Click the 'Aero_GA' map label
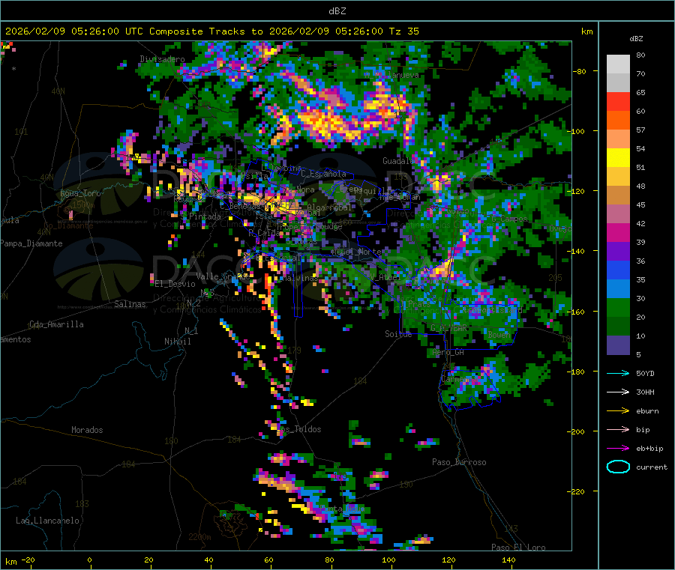This screenshot has width=675, height=570. coord(448,352)
